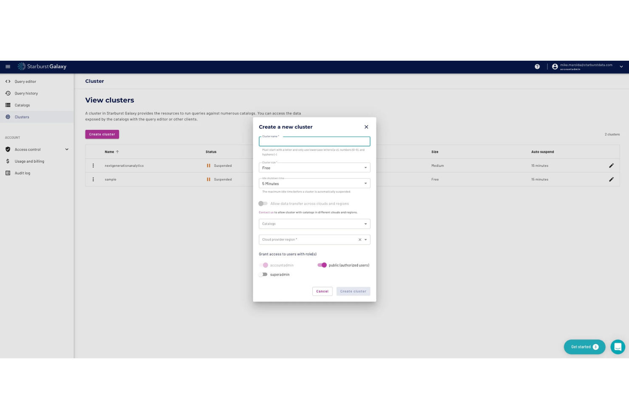Open the Cluster size dropdown

pyautogui.click(x=314, y=168)
